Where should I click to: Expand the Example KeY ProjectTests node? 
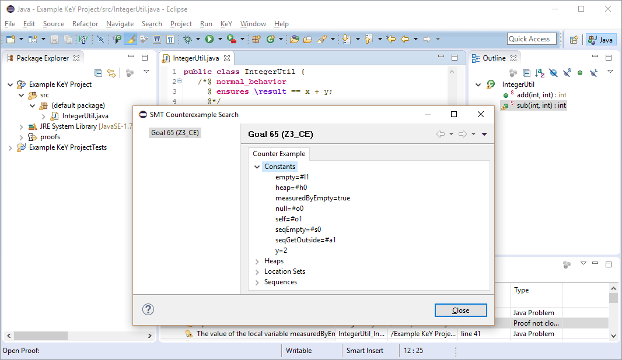[x=11, y=148]
